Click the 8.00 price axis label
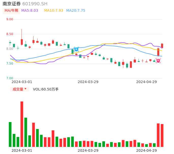This screenshot has width=174, height=154. coord(10,49)
